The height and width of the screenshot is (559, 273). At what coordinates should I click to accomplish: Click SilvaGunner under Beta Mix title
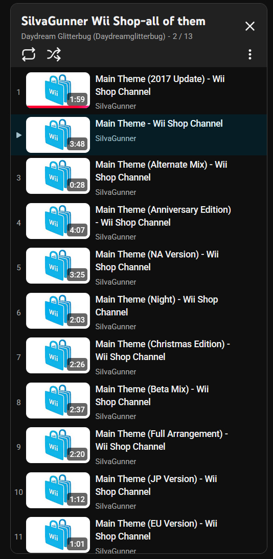pos(116,416)
